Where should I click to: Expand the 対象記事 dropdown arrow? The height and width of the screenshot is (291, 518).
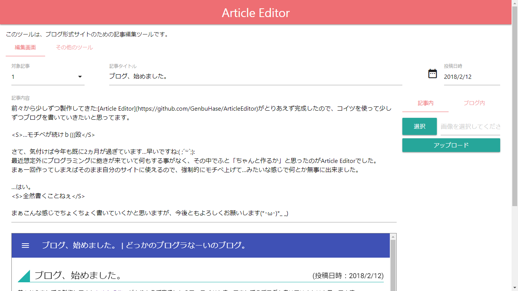click(80, 77)
